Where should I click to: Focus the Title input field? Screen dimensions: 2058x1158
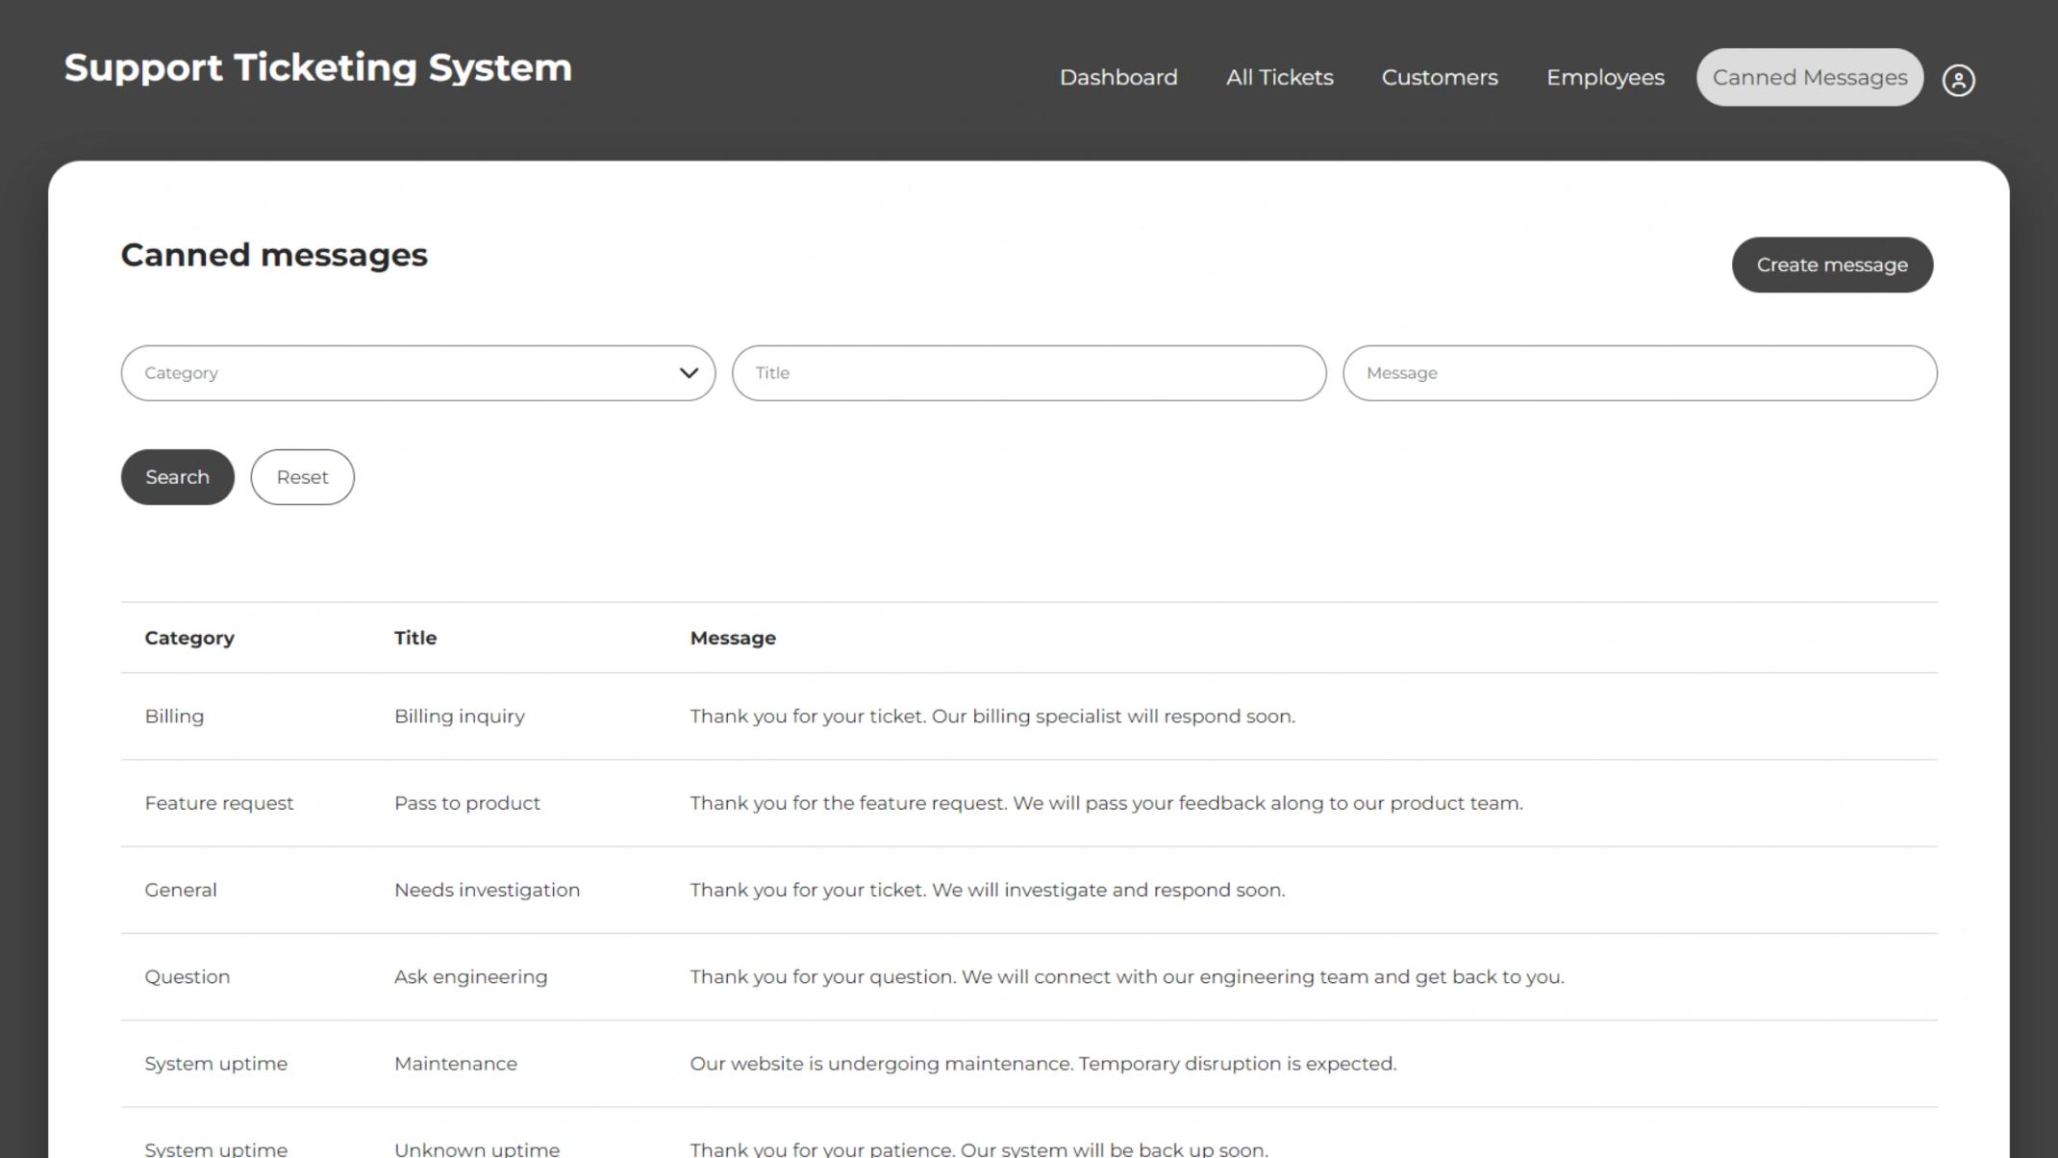tap(1029, 373)
